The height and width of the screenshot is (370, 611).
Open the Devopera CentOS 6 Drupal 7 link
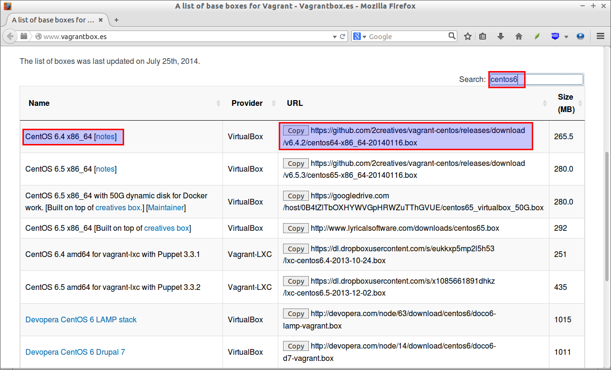click(x=75, y=352)
